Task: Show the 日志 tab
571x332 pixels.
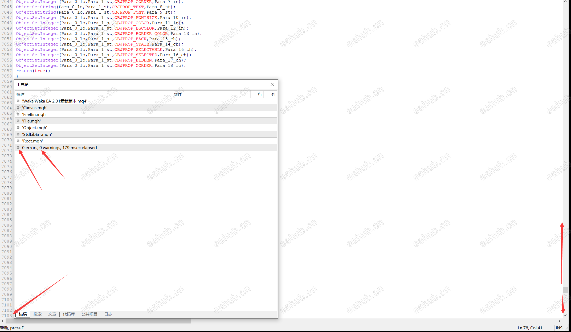Action: click(108, 314)
